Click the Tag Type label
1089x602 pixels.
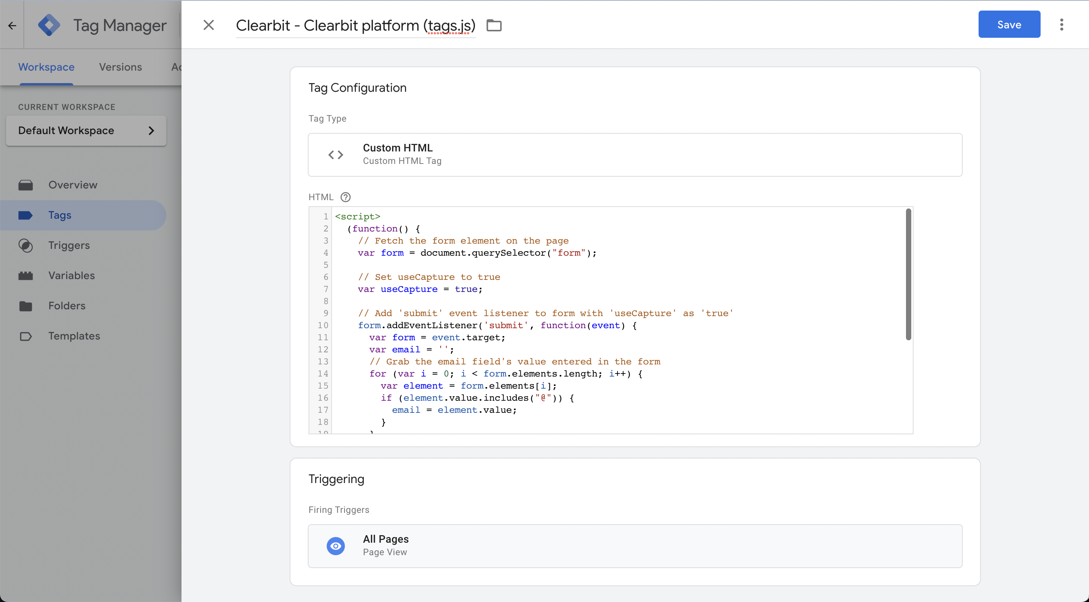point(327,119)
